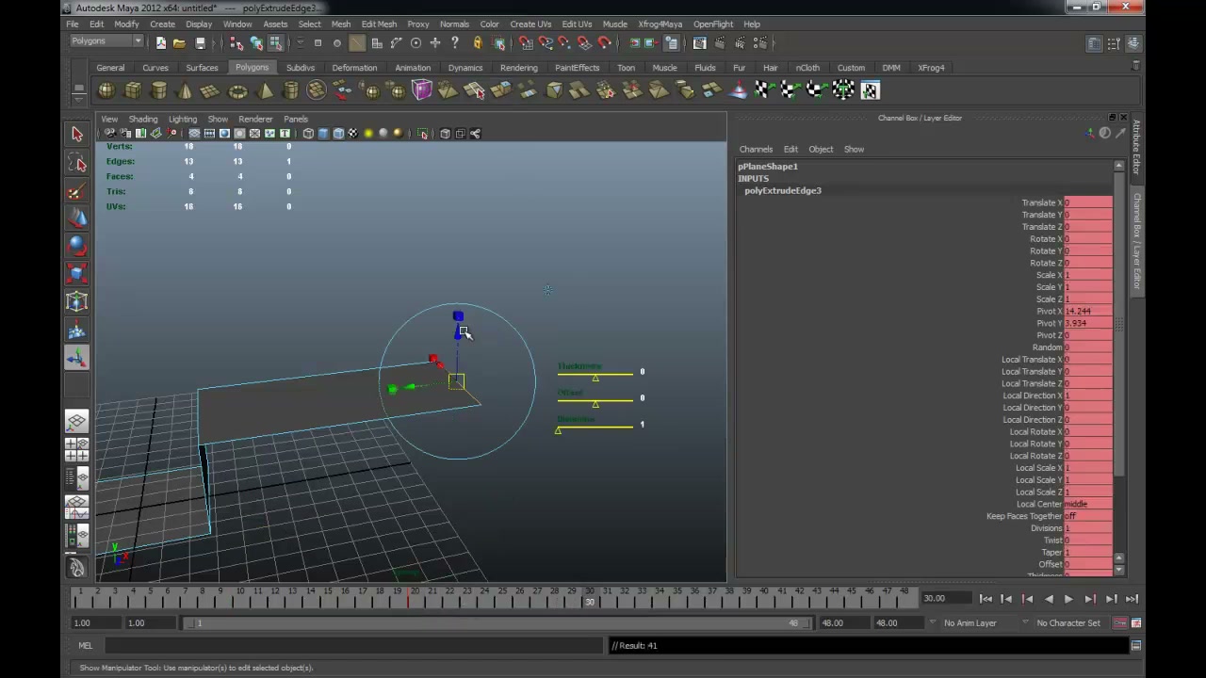Save the scene with floppy icon
Image resolution: width=1206 pixels, height=678 pixels.
point(200,42)
